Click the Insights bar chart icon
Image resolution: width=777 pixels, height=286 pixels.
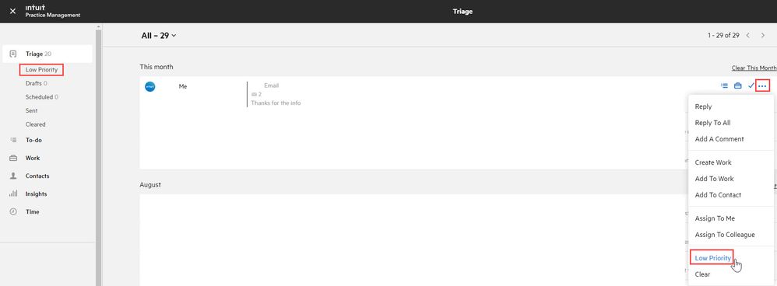click(13, 194)
